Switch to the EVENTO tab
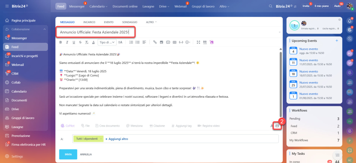Image resolution: width=356 pixels, height=163 pixels. pos(109,22)
